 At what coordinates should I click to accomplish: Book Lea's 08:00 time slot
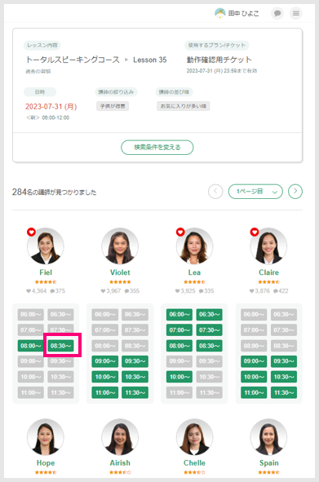point(179,346)
